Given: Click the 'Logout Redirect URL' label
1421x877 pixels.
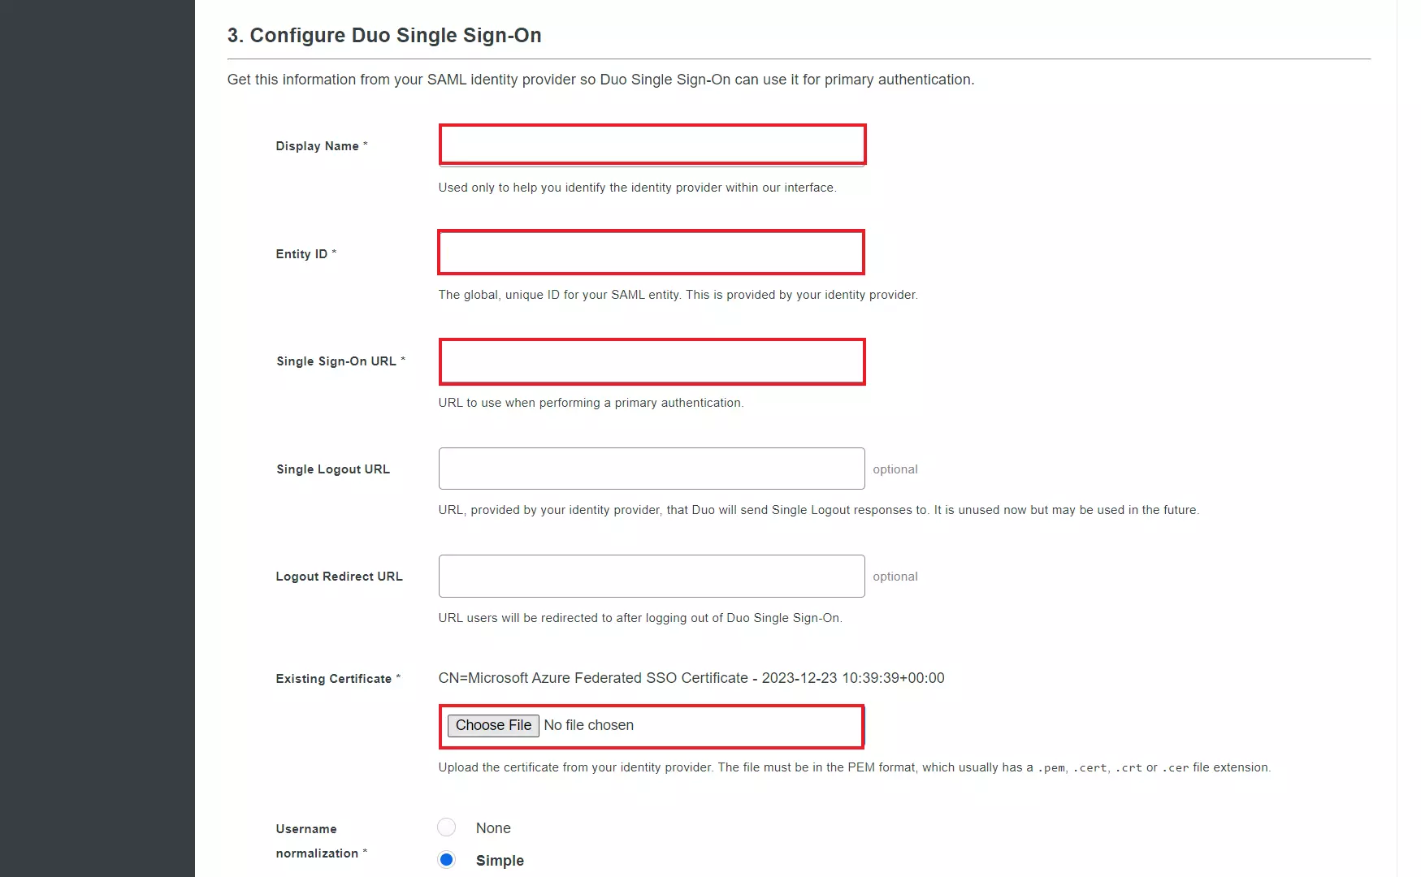Looking at the screenshot, I should tap(339, 577).
